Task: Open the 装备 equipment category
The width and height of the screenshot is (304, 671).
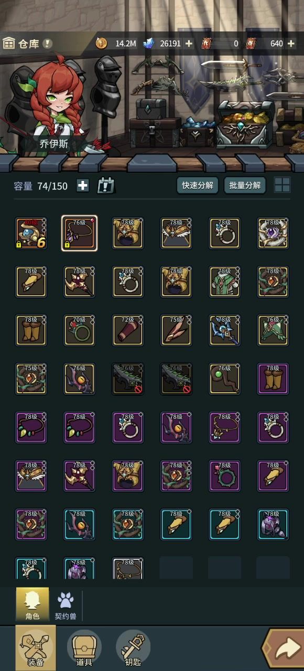Action: tap(35, 648)
